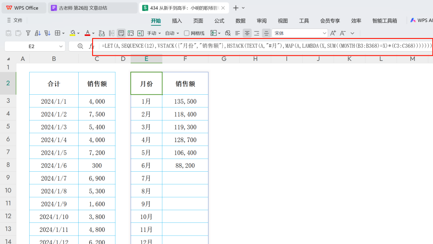The height and width of the screenshot is (244, 433).
Task: Click inside the formula bar LET formula
Action: [x=266, y=46]
